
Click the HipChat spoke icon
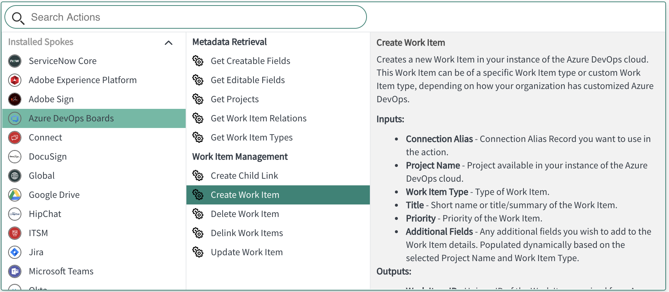tap(15, 214)
